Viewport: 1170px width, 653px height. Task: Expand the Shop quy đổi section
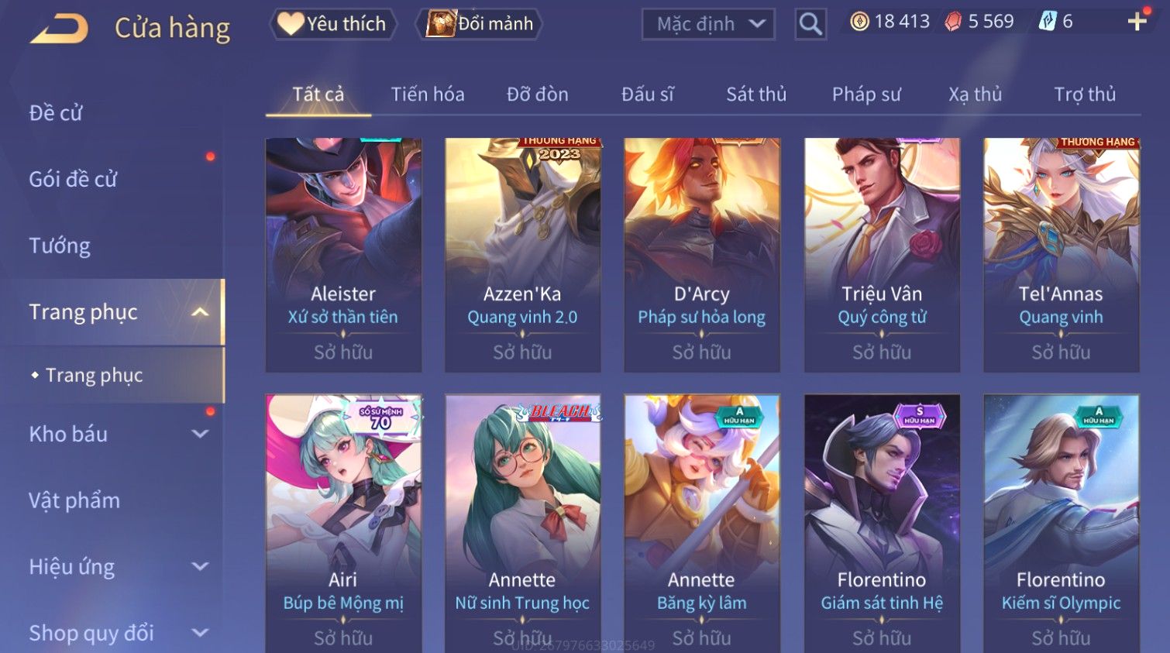201,633
